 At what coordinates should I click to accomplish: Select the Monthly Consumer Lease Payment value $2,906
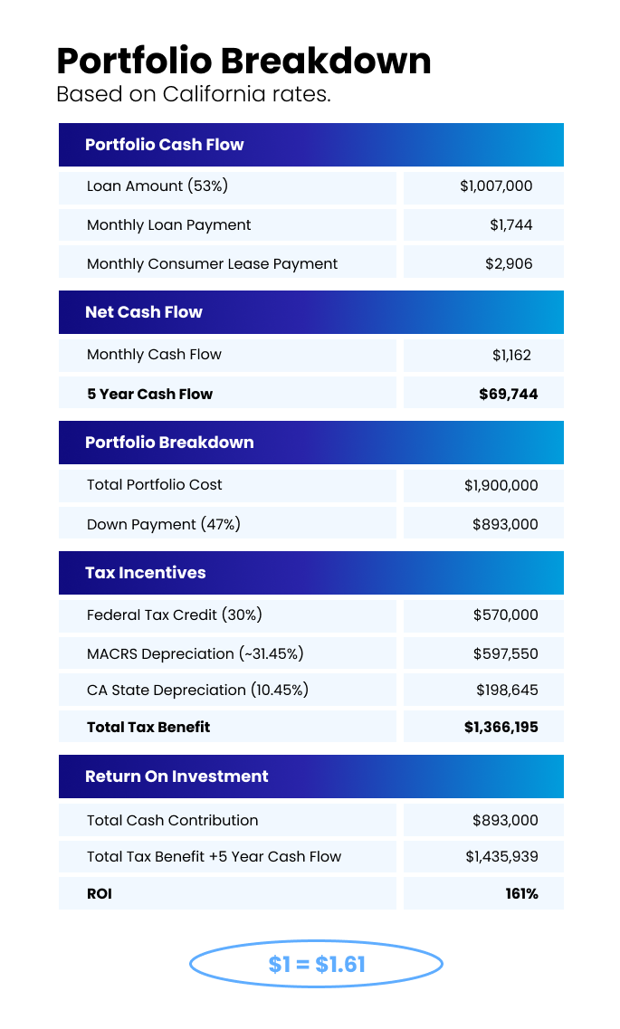click(509, 264)
